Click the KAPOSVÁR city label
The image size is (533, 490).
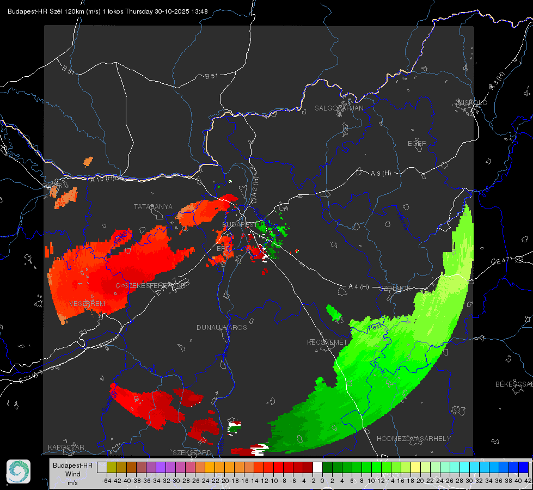pyautogui.click(x=66, y=447)
